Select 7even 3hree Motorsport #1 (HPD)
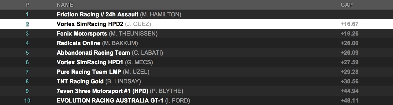Viewport: 393px width, 105px height. 102,91
